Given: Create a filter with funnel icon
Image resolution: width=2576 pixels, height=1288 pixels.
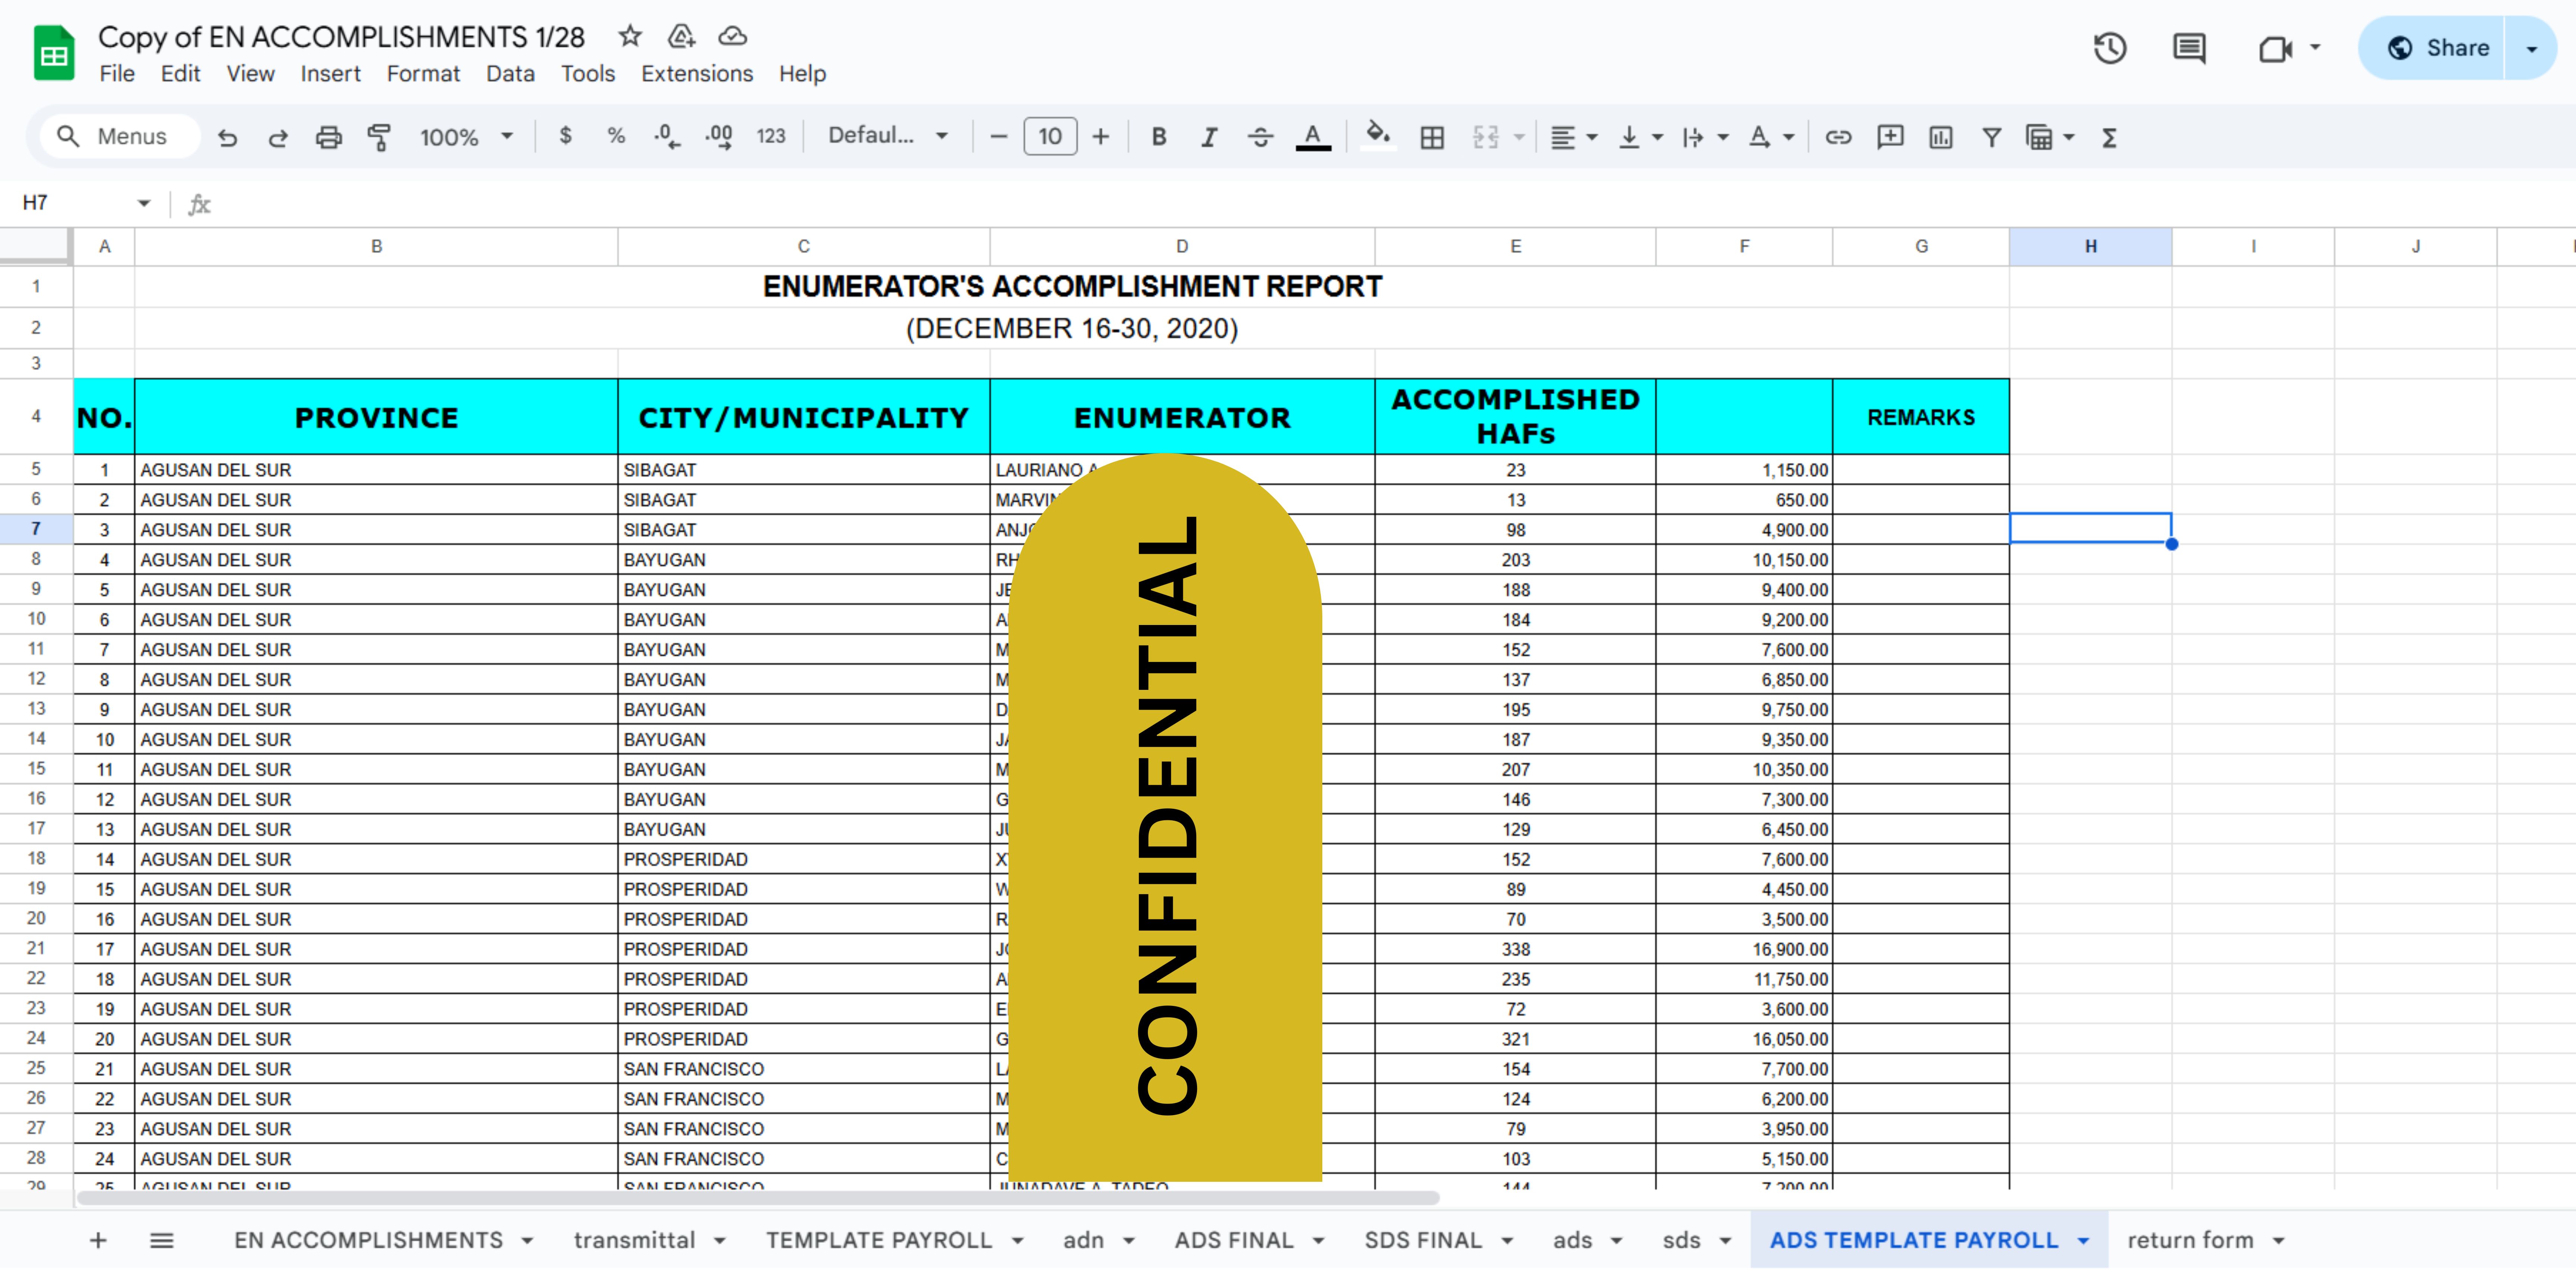Looking at the screenshot, I should (1992, 137).
